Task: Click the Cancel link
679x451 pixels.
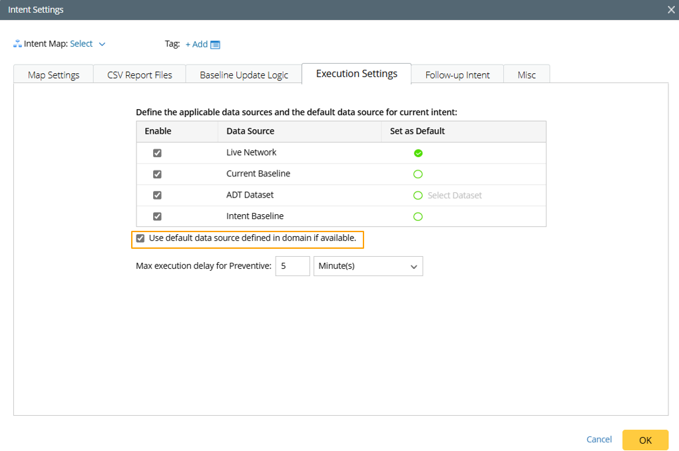Action: [599, 439]
